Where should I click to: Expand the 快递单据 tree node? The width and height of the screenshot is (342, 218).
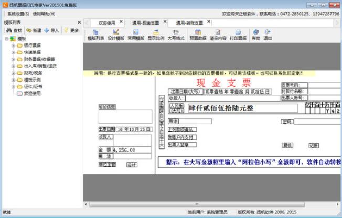click(x=13, y=52)
